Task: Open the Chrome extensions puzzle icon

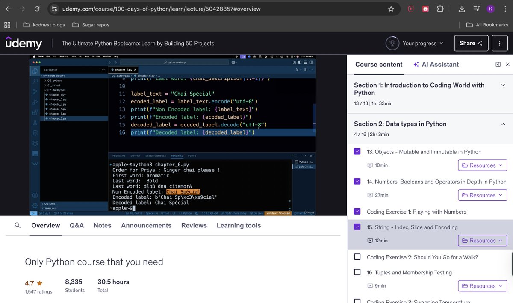Action: click(x=440, y=9)
